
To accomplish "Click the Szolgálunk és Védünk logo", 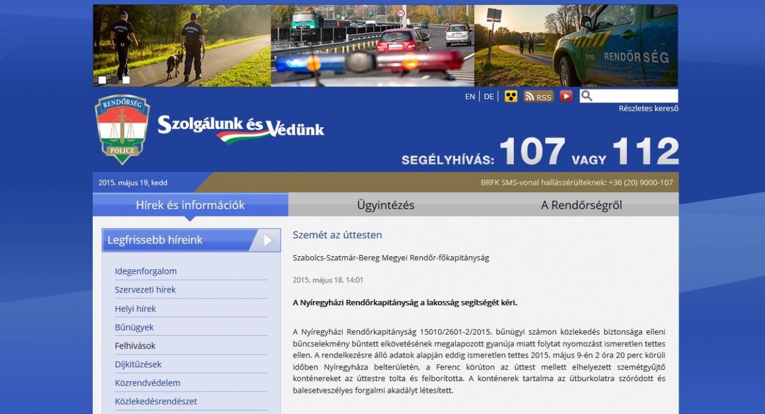I will pyautogui.click(x=241, y=128).
